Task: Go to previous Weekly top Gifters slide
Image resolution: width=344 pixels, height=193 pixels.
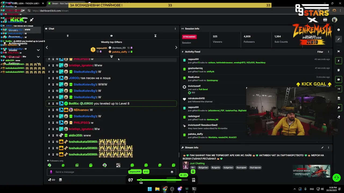Action: [x=47, y=47]
